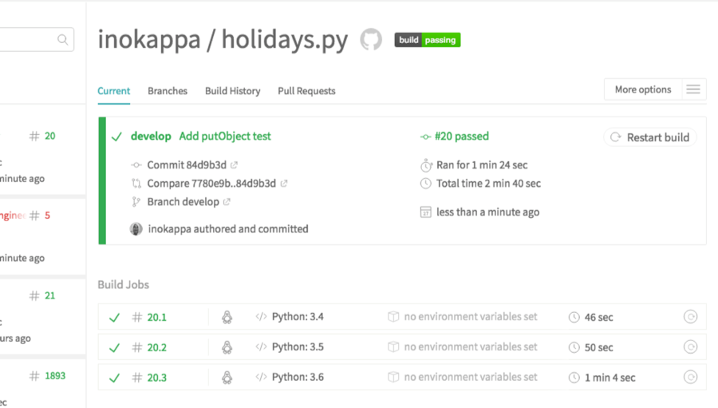The image size is (718, 408).
Task: Click the Python: 3.5 label
Action: [298, 347]
